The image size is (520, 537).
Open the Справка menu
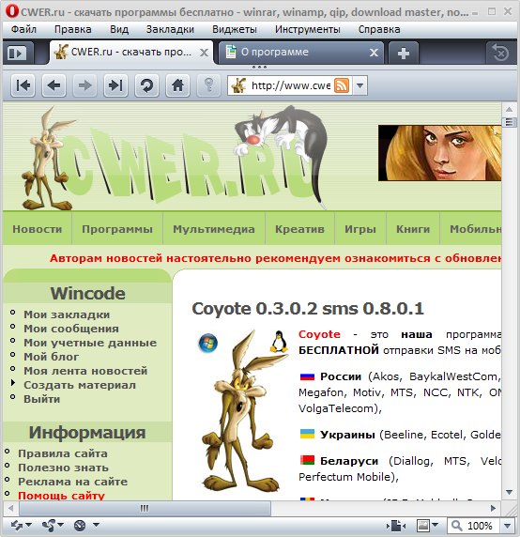[x=379, y=29]
